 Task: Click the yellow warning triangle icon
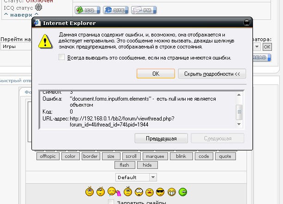pyautogui.click(x=45, y=42)
